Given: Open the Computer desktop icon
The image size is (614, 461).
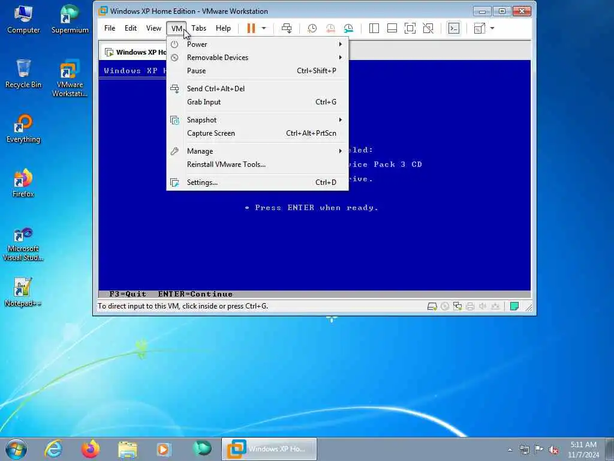Looking at the screenshot, I should tap(23, 20).
